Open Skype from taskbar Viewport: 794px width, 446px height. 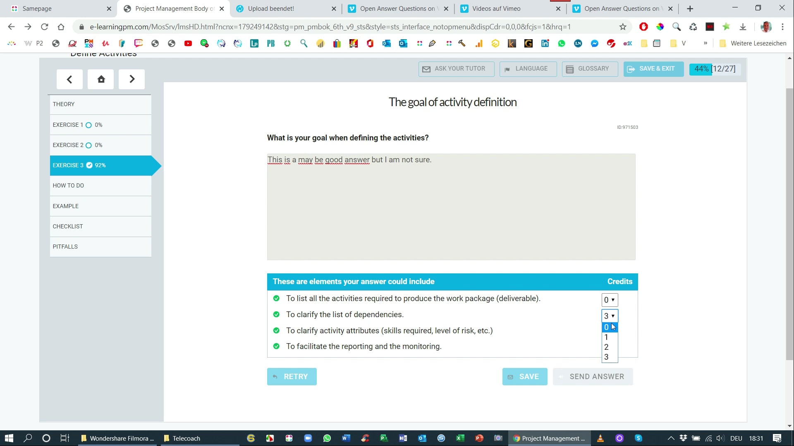638,438
